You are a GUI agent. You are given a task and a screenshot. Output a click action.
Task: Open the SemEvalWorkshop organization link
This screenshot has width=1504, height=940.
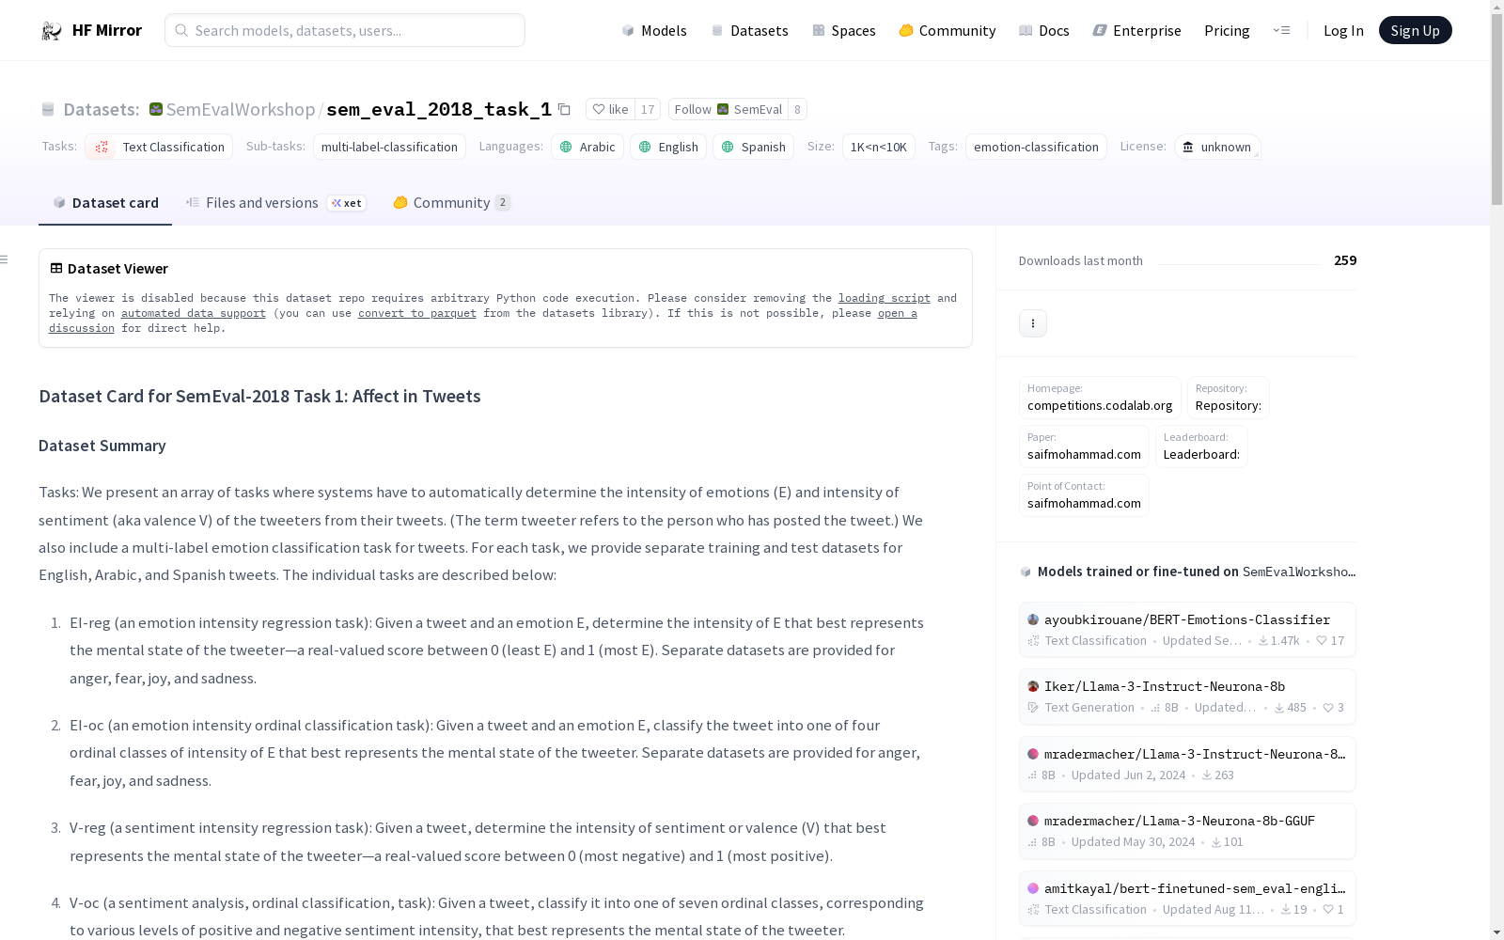(241, 109)
